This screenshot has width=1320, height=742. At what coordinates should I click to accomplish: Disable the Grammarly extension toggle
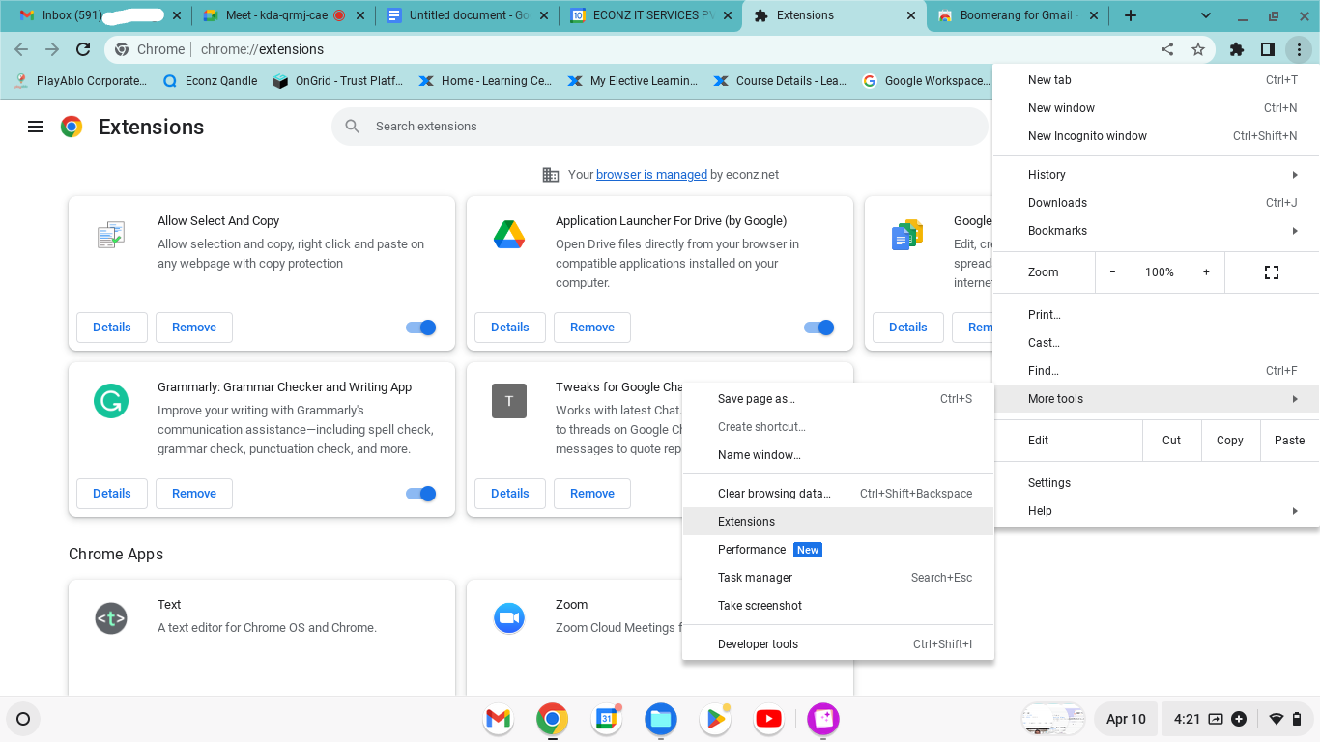421,494
